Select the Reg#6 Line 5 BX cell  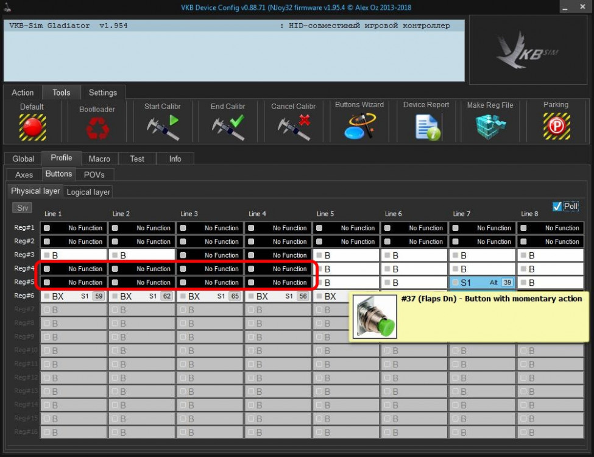(331, 296)
